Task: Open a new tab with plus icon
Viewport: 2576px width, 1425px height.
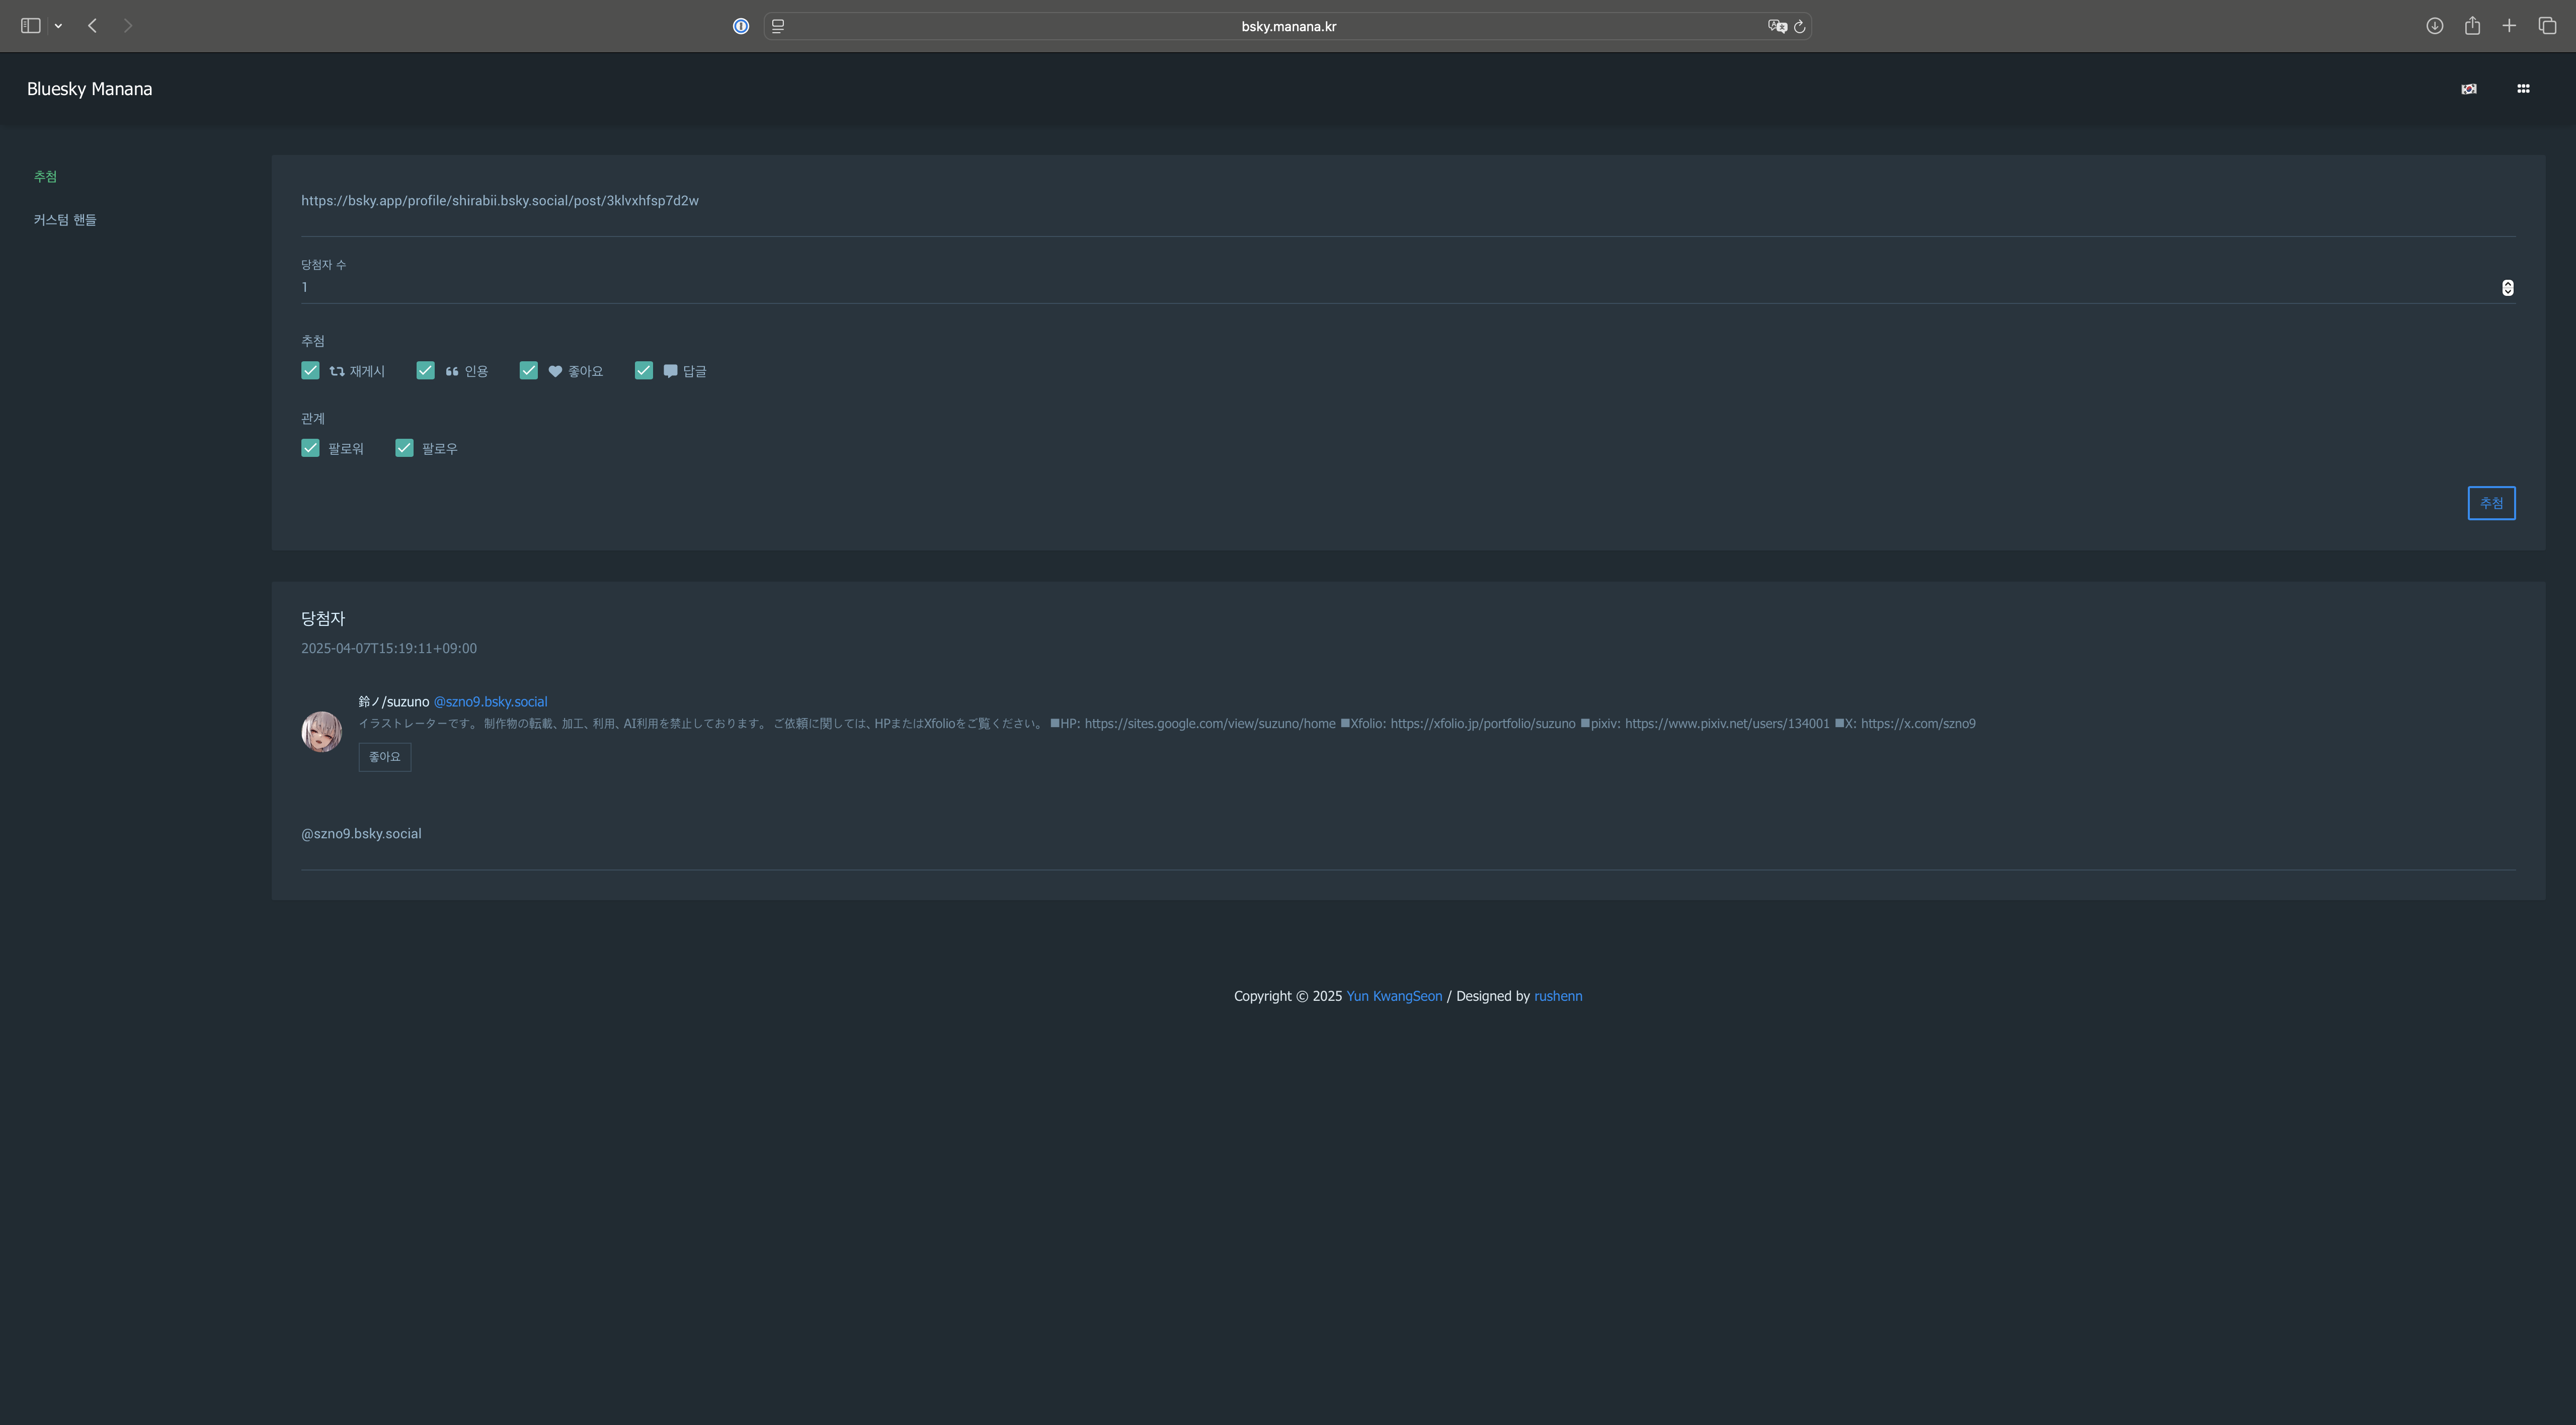Action: point(2509,26)
